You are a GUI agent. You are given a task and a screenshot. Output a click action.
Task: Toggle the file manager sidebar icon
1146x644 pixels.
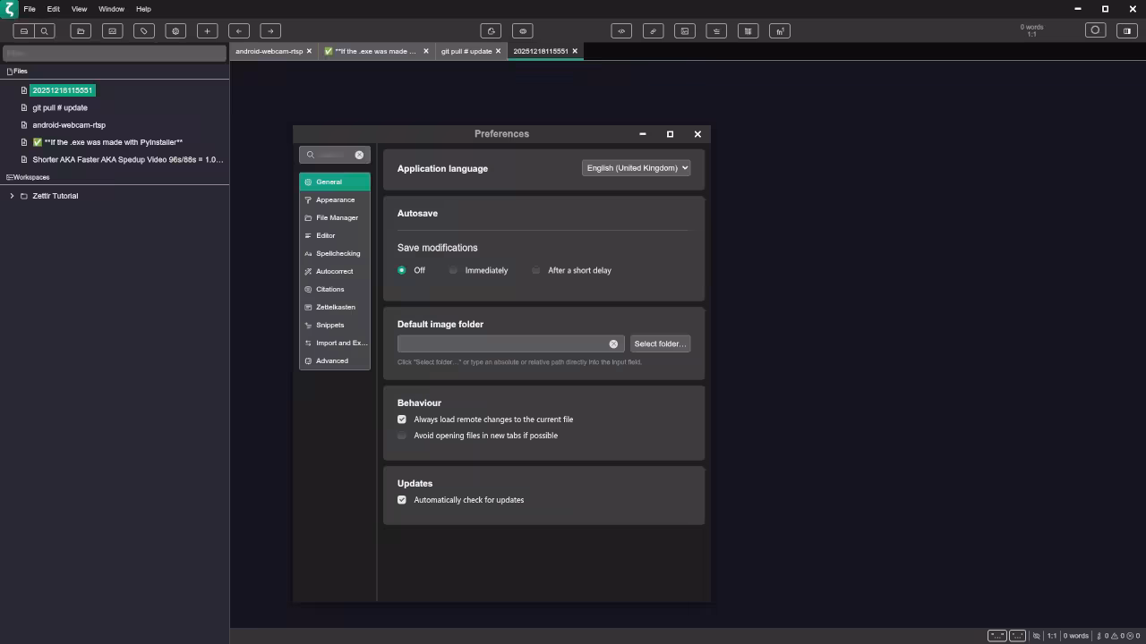[24, 30]
